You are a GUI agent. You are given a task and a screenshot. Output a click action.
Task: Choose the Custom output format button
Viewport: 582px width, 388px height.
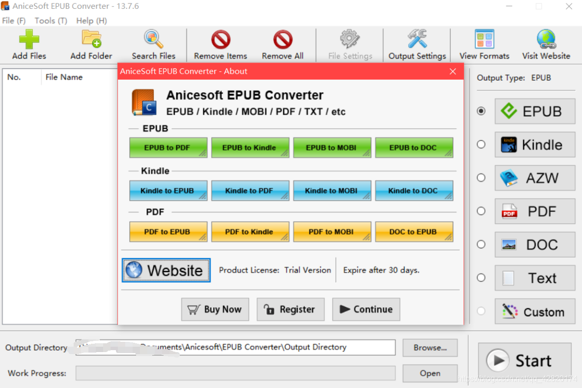click(x=535, y=311)
